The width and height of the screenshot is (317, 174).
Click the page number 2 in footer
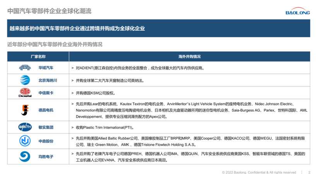[309, 172]
